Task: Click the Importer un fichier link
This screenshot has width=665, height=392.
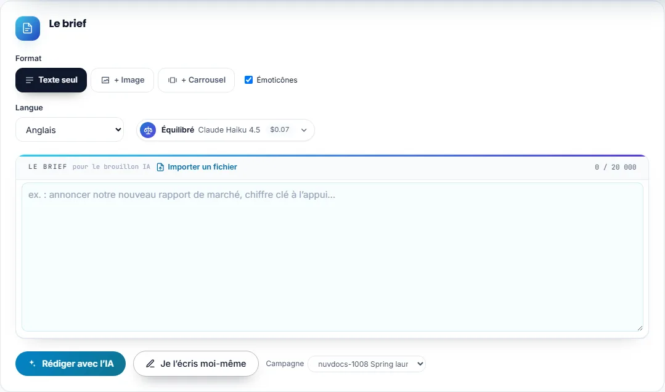Action: point(197,167)
